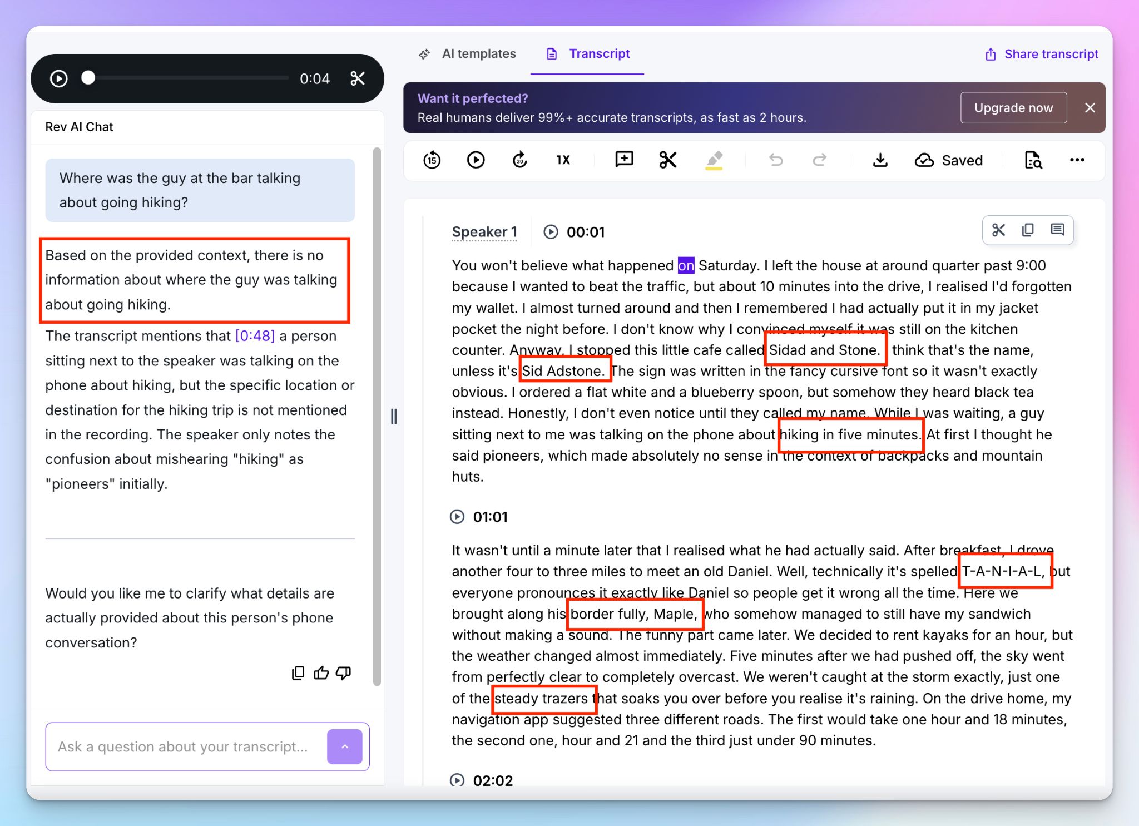The image size is (1139, 826).
Task: Switch to the Transcript tab
Action: click(x=587, y=54)
